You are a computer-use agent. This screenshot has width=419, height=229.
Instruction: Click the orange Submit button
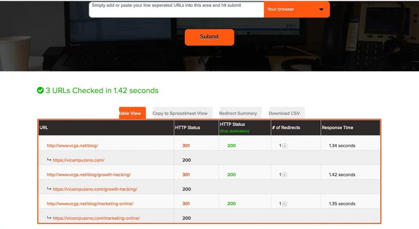coord(209,37)
